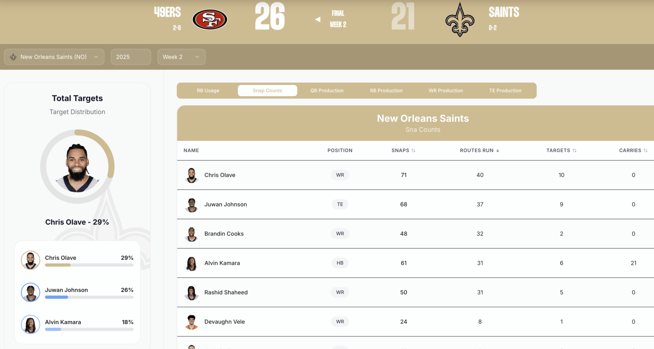Open the QB Production view

[x=327, y=90]
